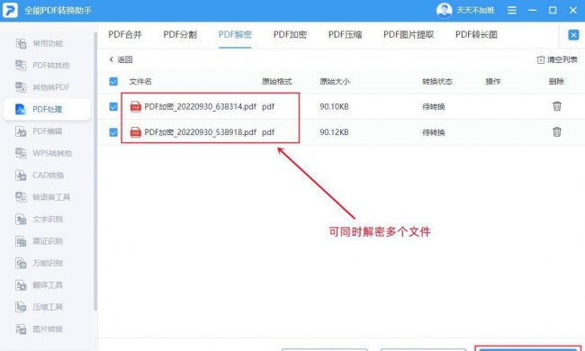Click the 90.10KB size cell
This screenshot has width=585, height=351.
point(334,107)
